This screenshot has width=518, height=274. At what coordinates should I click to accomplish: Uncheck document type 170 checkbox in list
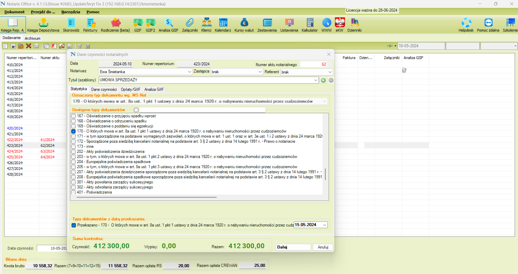point(74,131)
